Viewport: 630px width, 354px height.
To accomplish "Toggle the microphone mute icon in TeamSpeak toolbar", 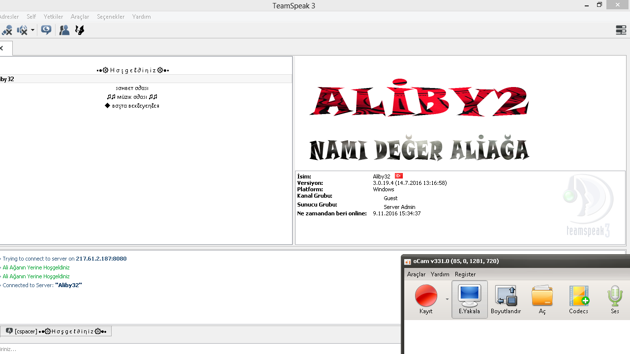I will [x=6, y=30].
